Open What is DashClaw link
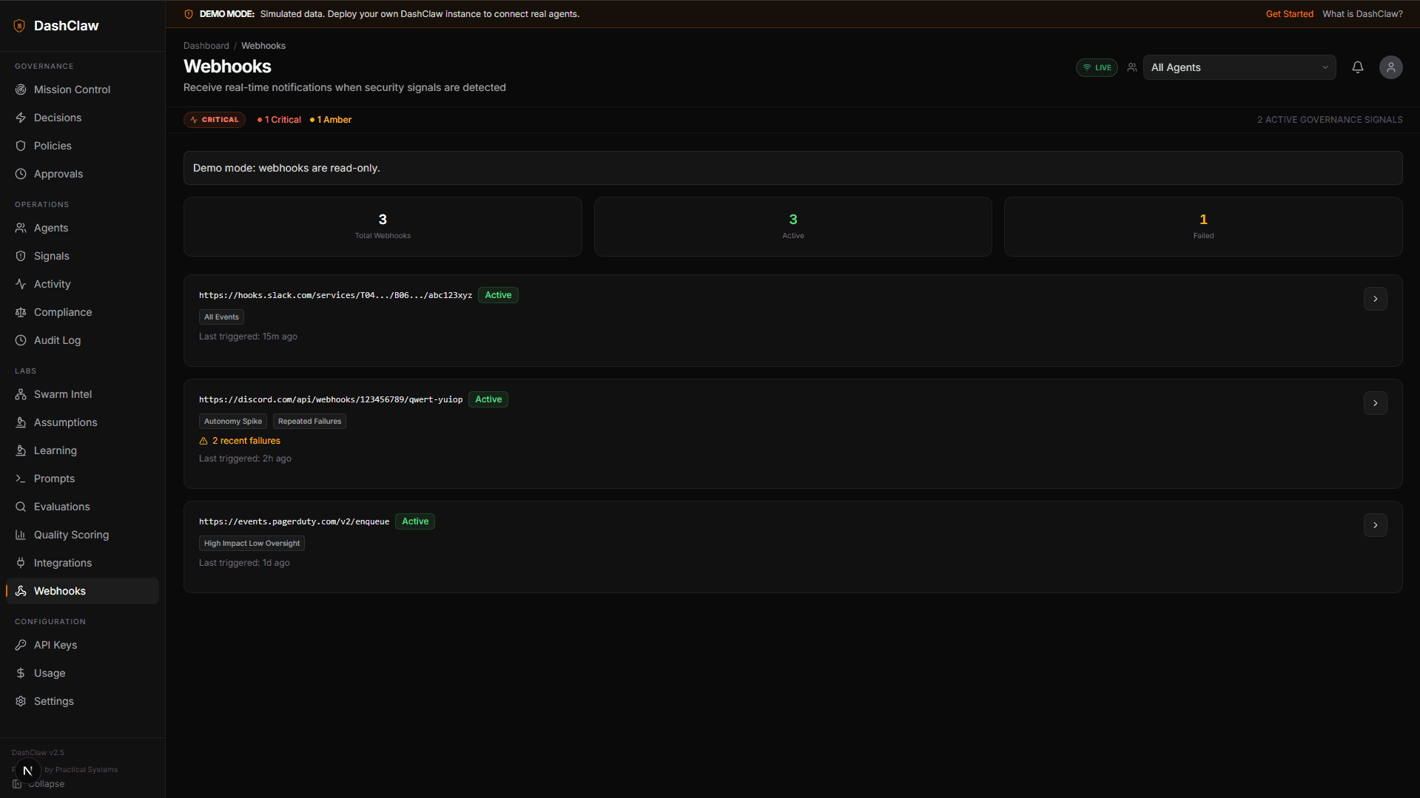 tap(1362, 13)
